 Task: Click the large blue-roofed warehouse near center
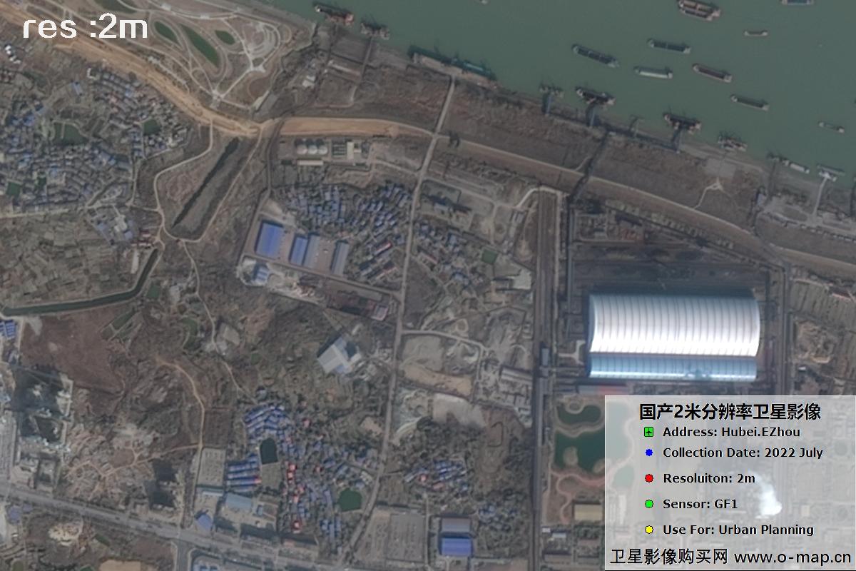269,239
